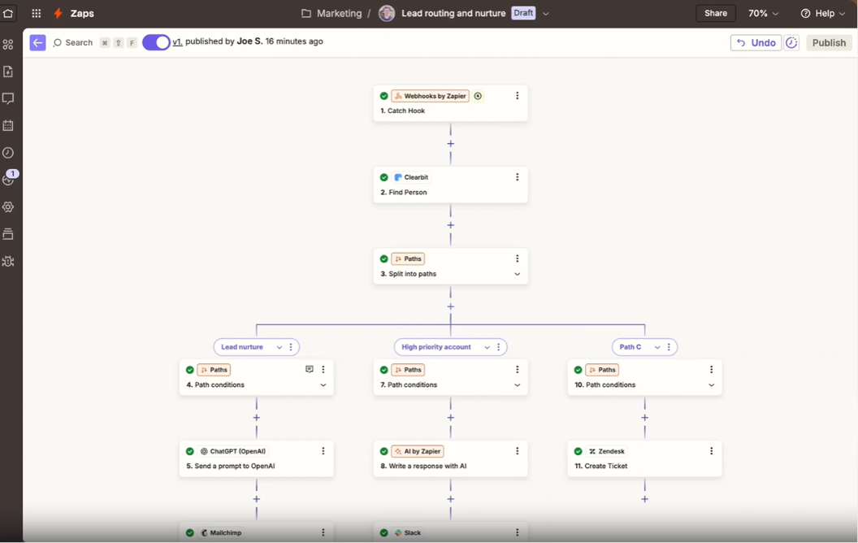This screenshot has width=858, height=543.
Task: Open the Path C dropdown arrow
Action: point(657,347)
